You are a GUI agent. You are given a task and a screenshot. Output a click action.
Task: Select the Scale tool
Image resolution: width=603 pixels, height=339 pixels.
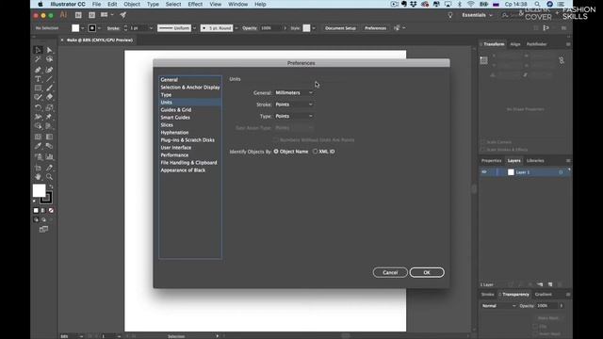[x=50, y=107]
